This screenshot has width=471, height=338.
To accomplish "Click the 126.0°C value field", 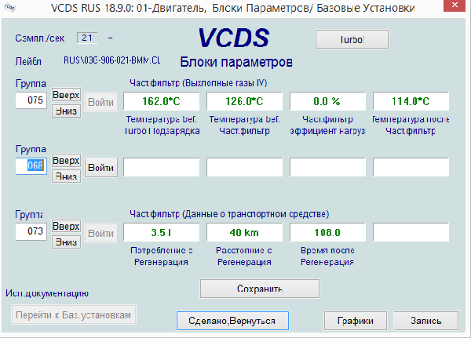I will [x=244, y=101].
